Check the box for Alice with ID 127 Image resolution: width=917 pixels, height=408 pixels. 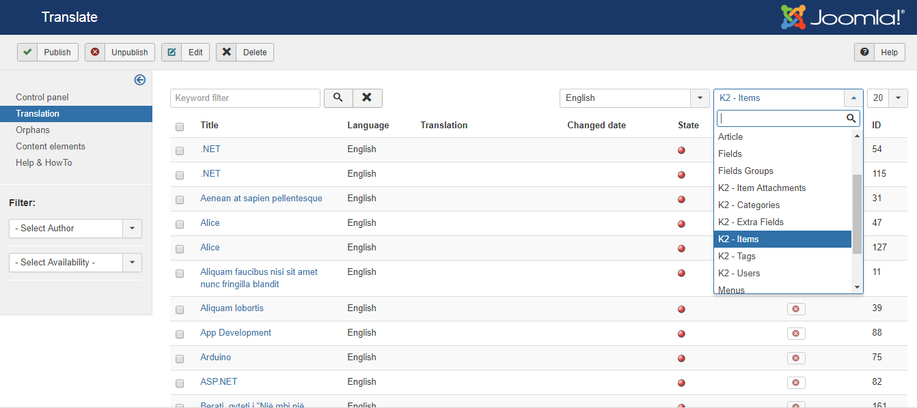[180, 248]
